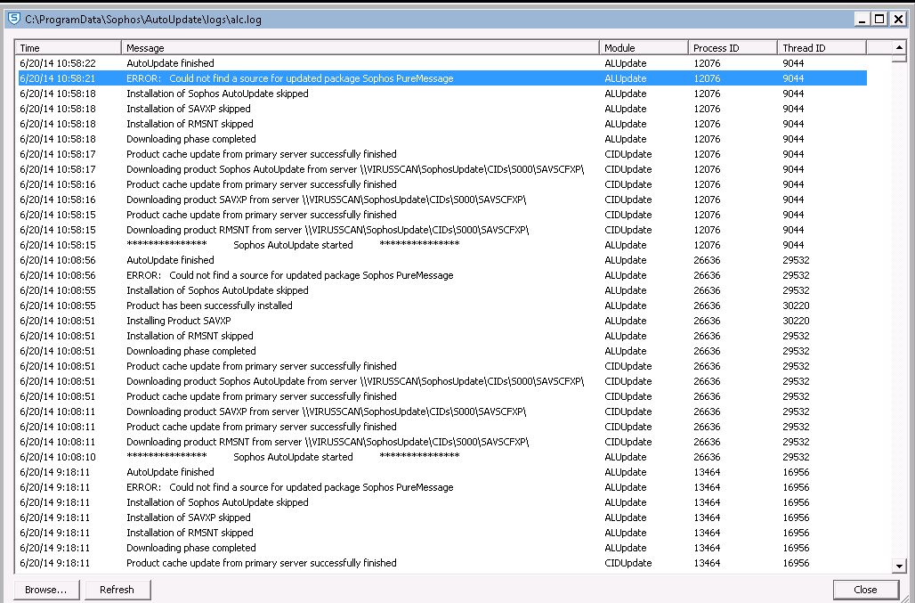Sort by Thread ID column header
The height and width of the screenshot is (603, 915).
pos(822,48)
